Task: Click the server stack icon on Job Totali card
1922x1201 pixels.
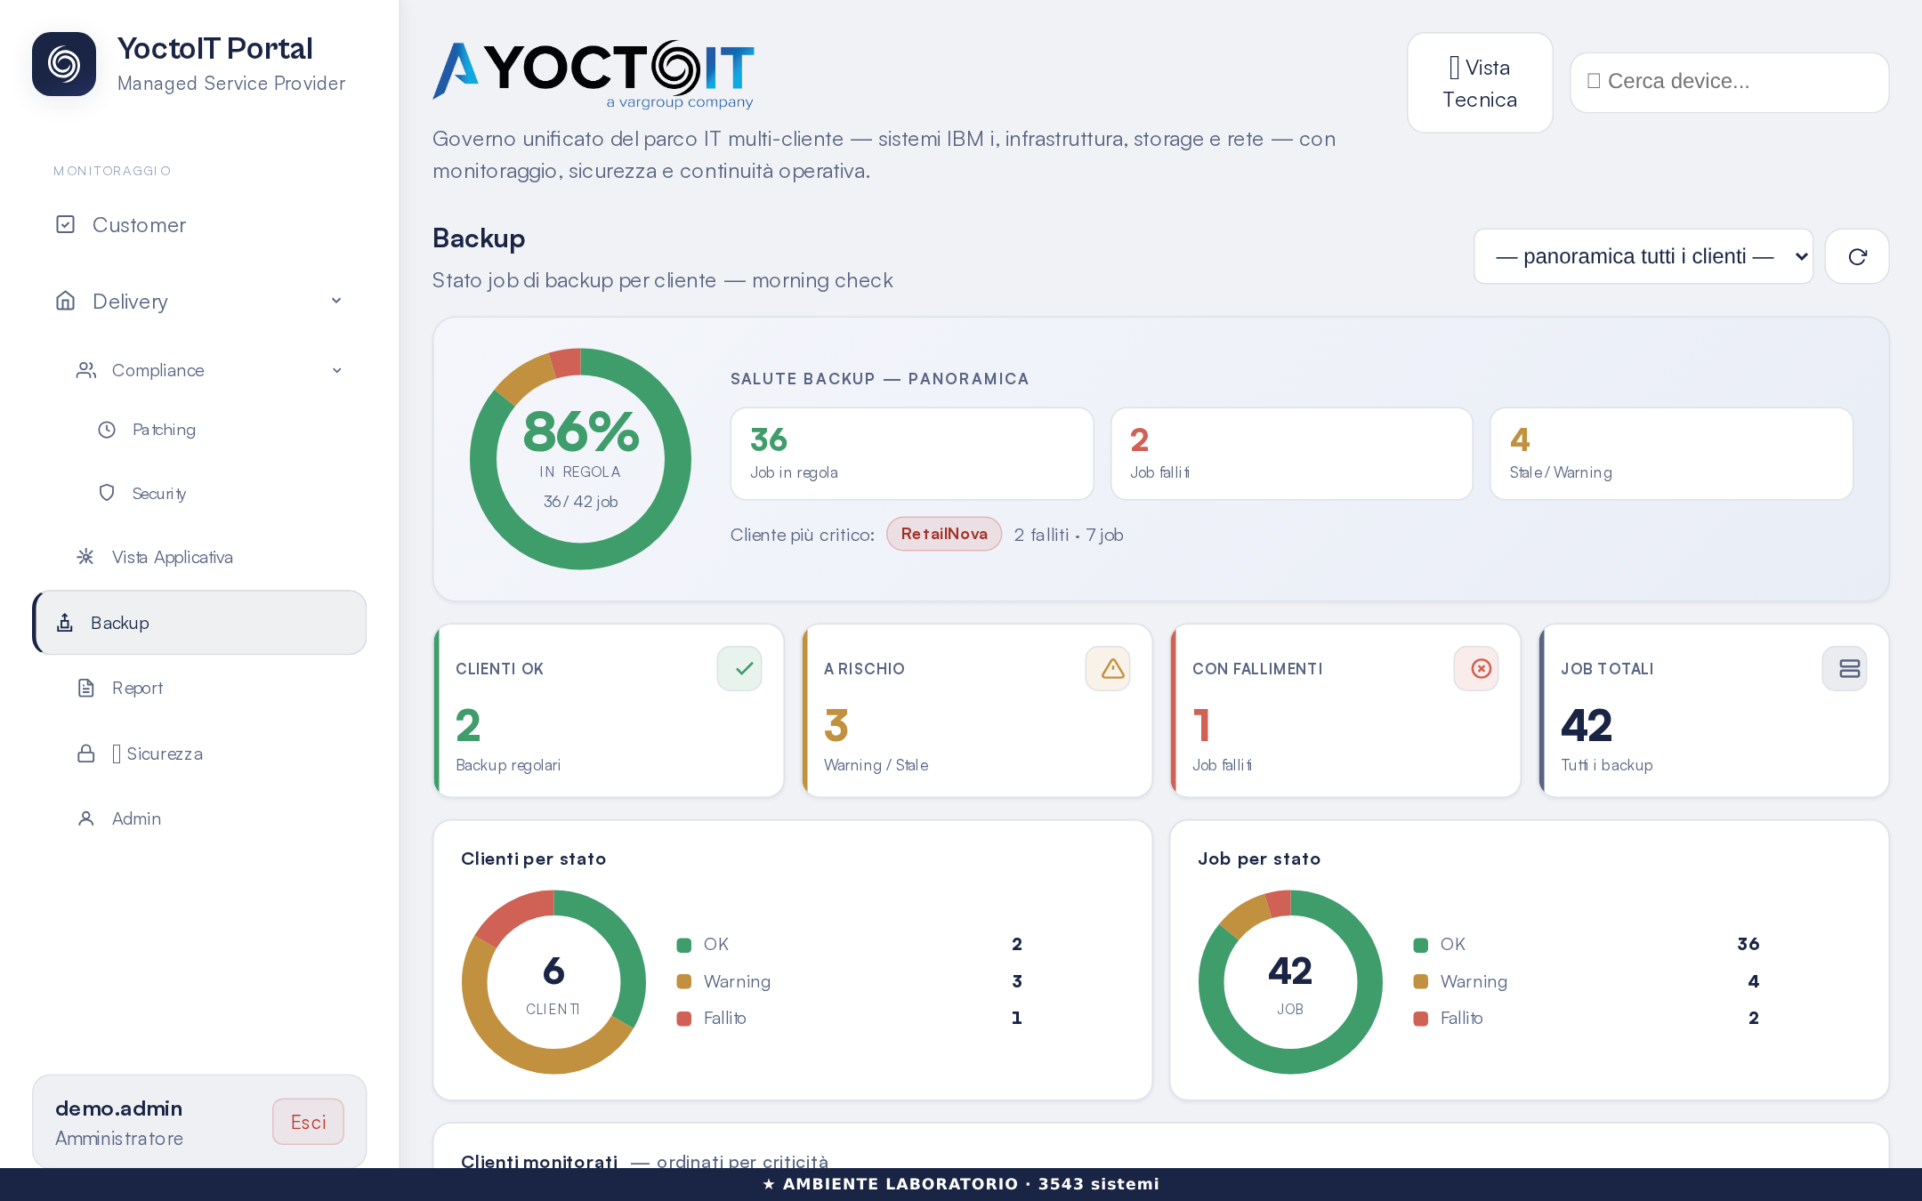Action: (1845, 668)
